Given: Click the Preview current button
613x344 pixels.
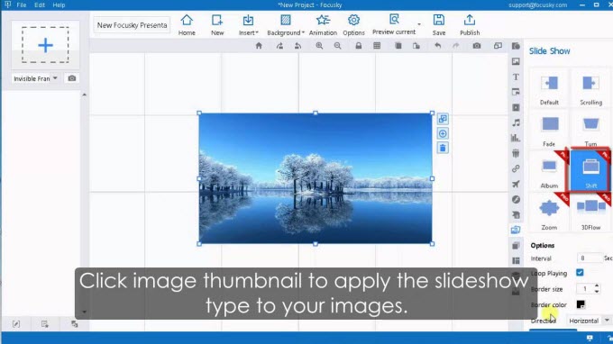Looking at the screenshot, I should click(x=394, y=25).
